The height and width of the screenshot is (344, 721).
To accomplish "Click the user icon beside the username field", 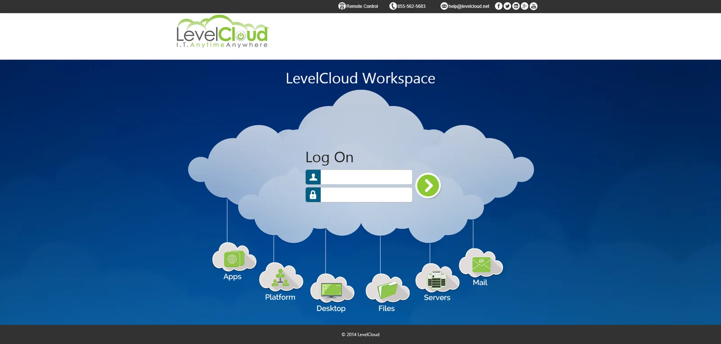I will 313,177.
